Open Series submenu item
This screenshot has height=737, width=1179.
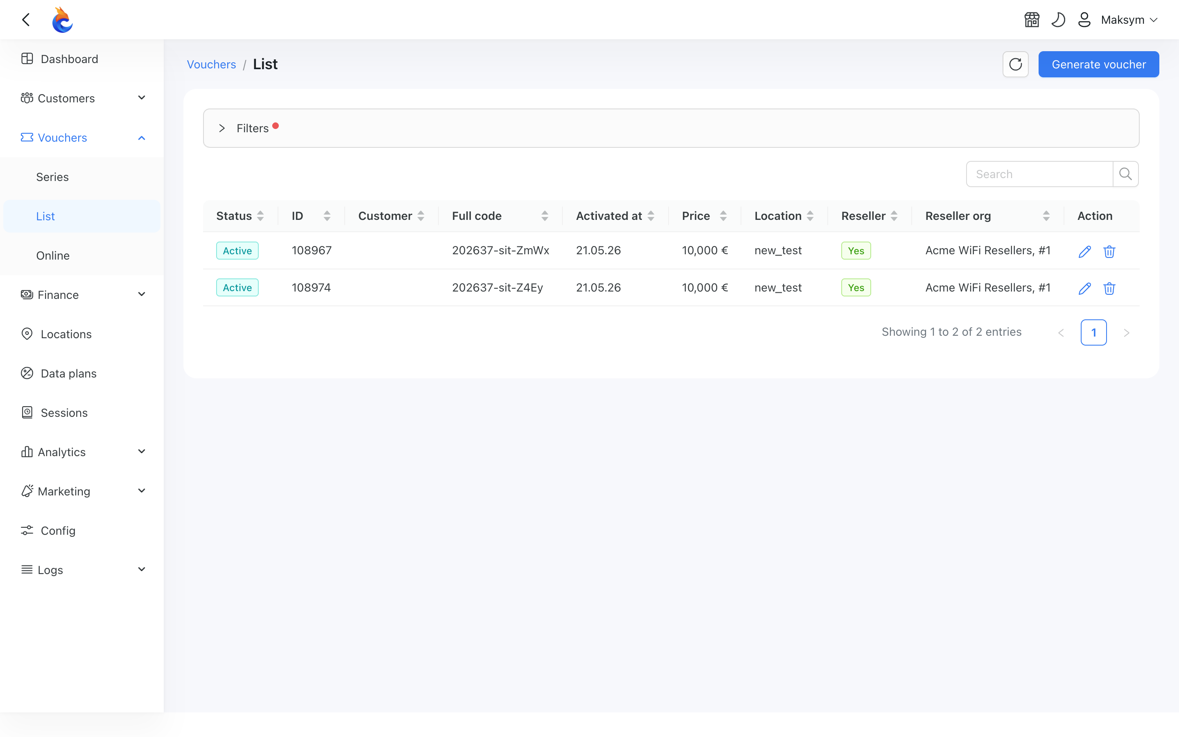point(82,177)
